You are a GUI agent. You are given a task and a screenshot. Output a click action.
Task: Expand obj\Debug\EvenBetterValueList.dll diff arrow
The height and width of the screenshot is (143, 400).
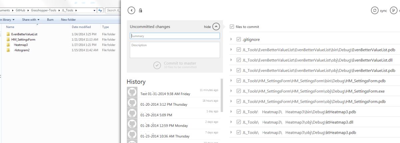(x=231, y=60)
